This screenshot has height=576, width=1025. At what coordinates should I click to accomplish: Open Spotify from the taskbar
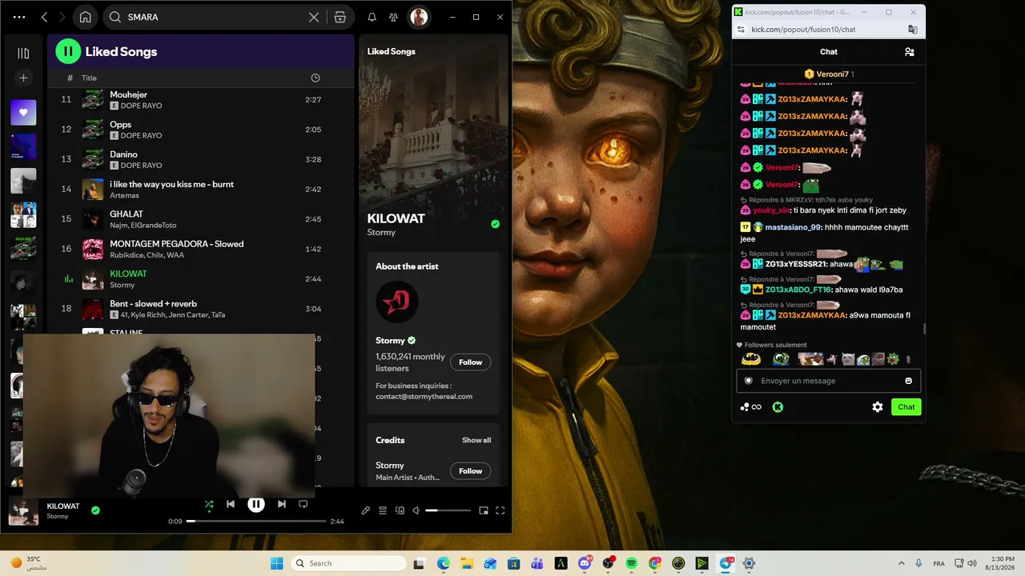point(632,563)
